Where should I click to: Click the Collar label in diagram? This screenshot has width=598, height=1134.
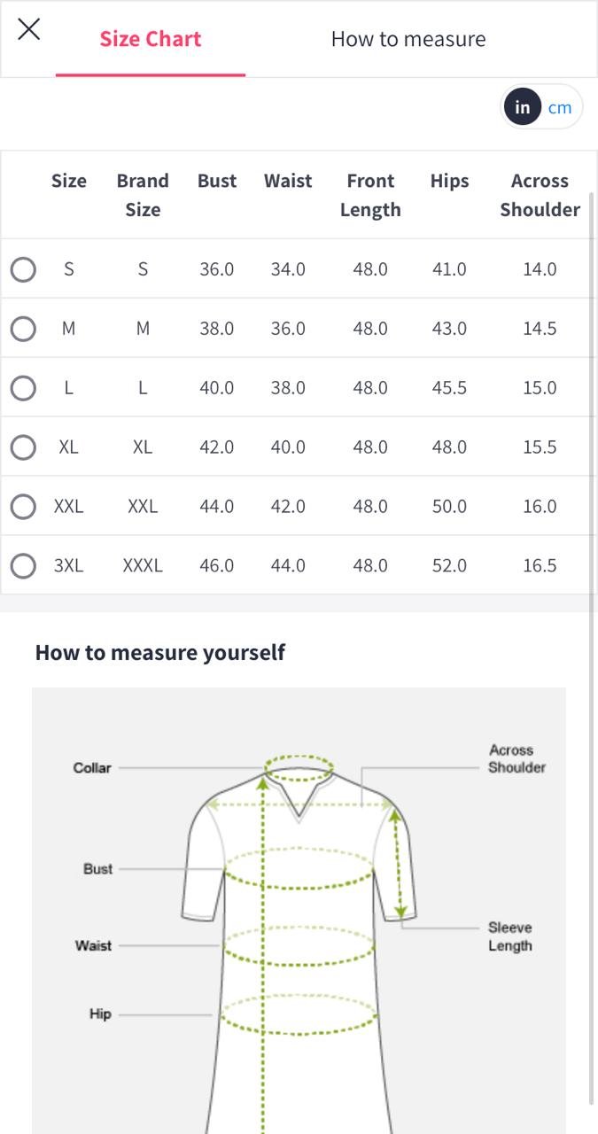[x=92, y=768]
